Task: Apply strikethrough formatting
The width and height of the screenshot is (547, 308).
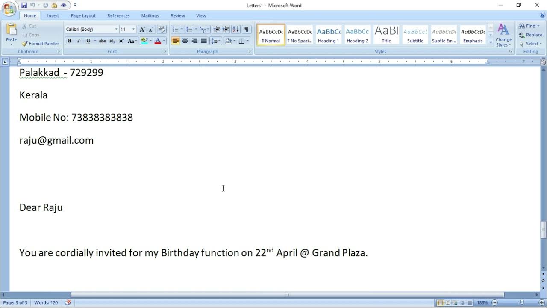Action: pyautogui.click(x=102, y=41)
